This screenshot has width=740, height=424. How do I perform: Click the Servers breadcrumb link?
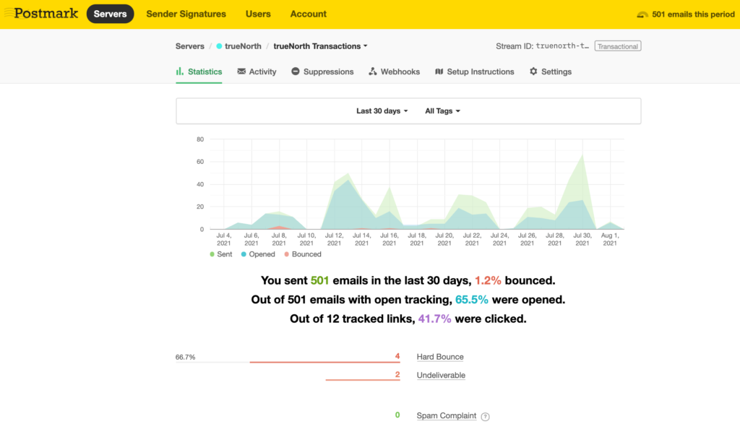point(189,46)
